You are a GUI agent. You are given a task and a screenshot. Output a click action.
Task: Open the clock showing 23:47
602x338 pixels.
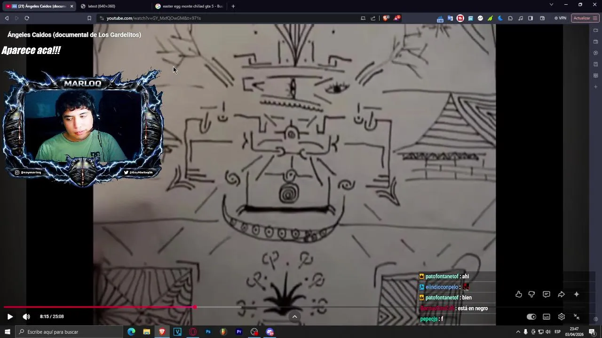pos(574,332)
